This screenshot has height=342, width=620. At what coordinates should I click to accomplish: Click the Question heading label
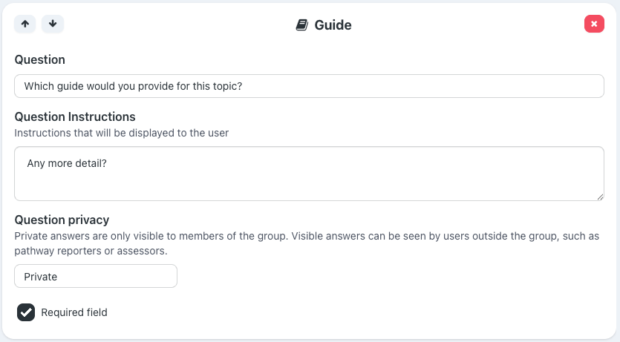pos(40,59)
